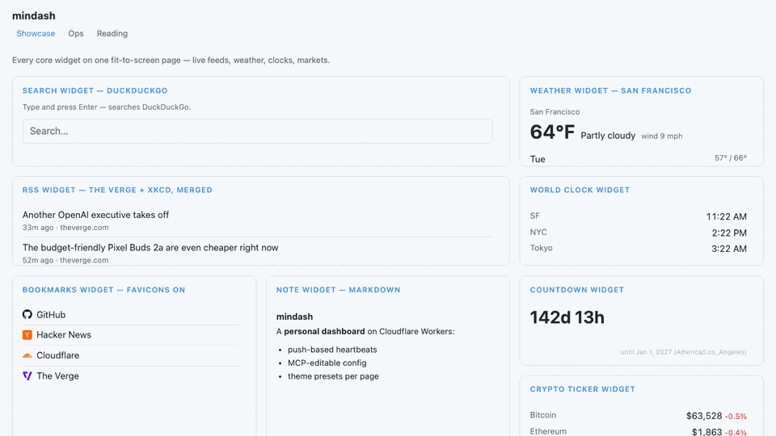Open the Cloudflare bookmark link

(x=58, y=355)
